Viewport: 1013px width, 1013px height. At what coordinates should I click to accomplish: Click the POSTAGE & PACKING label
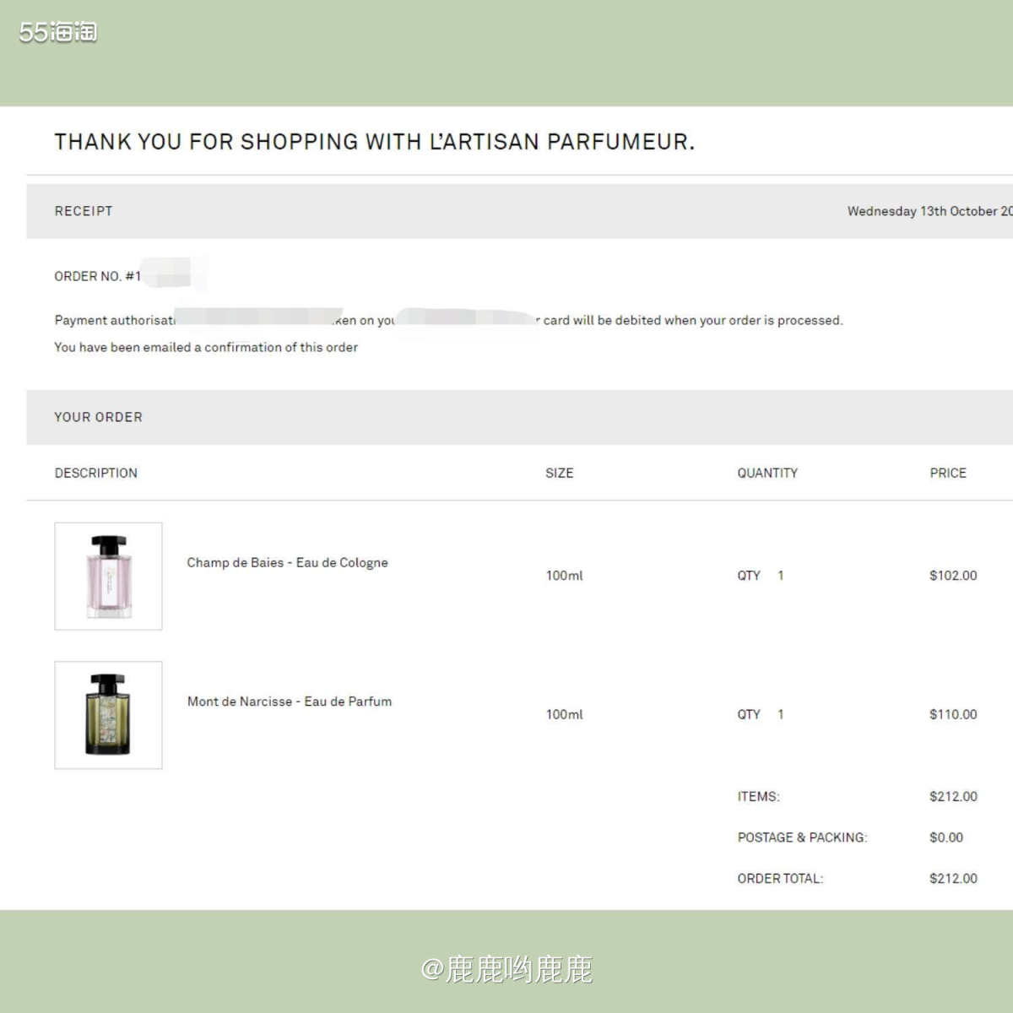click(802, 837)
